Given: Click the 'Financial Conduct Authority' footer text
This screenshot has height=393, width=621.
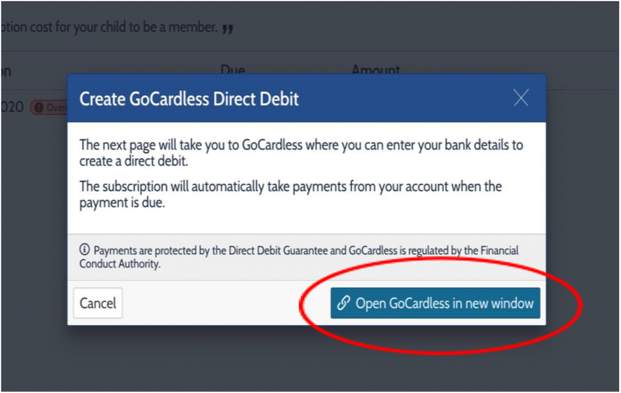Looking at the screenshot, I should (x=119, y=264).
